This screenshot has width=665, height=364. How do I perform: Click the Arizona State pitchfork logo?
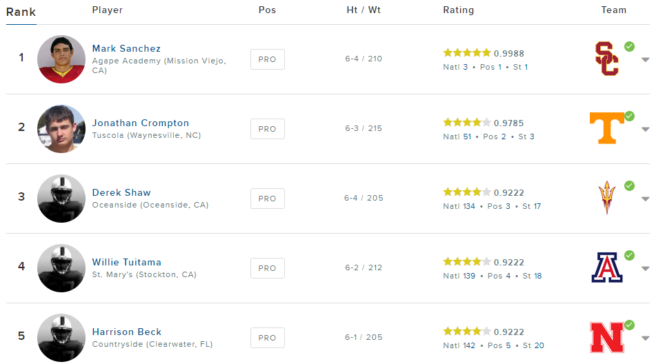[607, 198]
